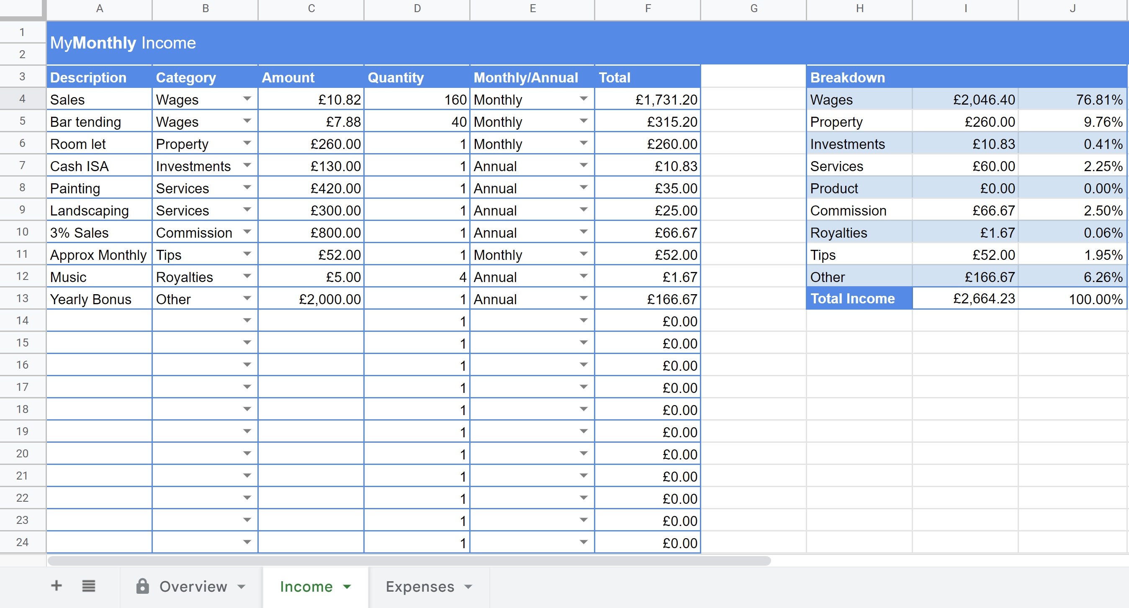This screenshot has height=608, width=1129.
Task: Select column header D
Action: (417, 8)
